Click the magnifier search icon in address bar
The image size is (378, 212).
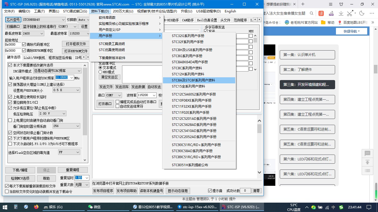click(x=312, y=13)
